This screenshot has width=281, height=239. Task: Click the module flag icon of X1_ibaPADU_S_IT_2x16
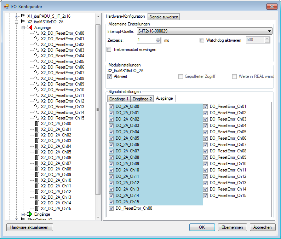(x=23, y=16)
